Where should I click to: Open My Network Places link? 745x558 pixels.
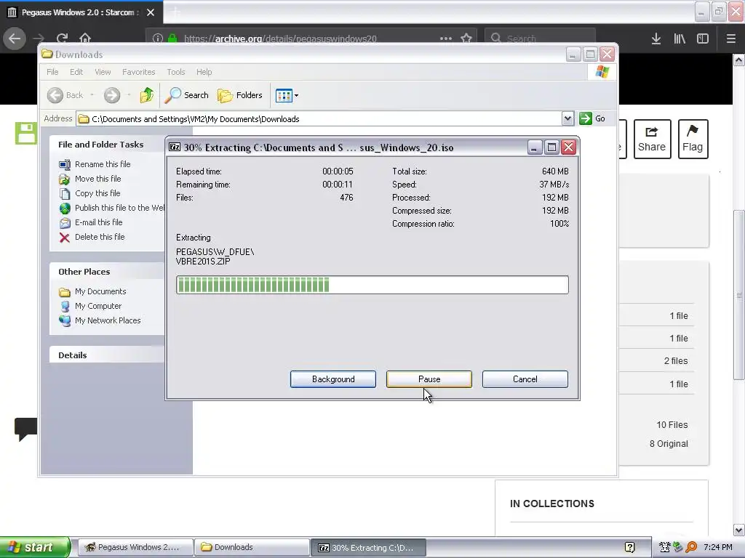[x=100, y=320]
